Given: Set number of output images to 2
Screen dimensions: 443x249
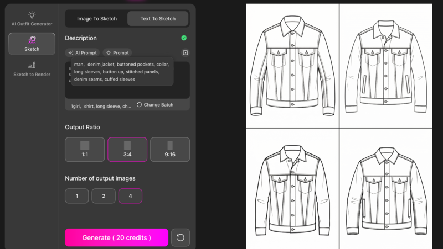Looking at the screenshot, I should tap(104, 196).
